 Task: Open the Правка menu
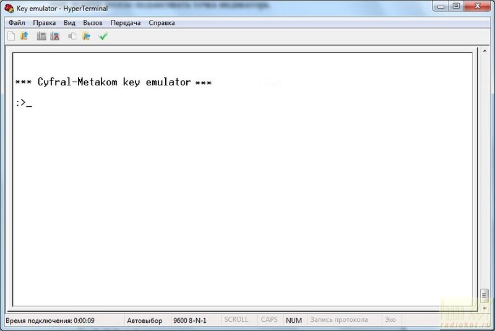click(45, 23)
